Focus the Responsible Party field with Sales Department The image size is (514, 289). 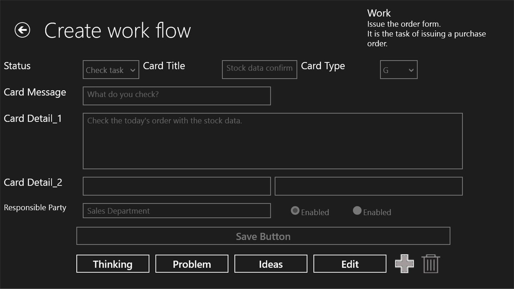click(177, 211)
